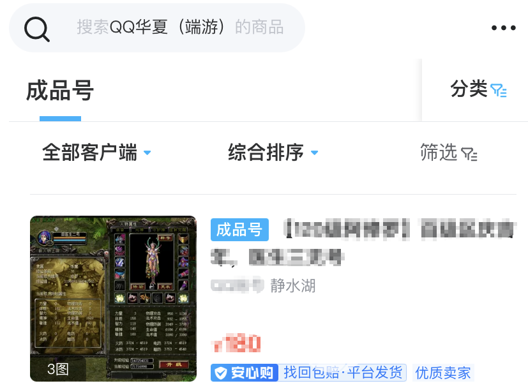Open the three-dot more options menu
The width and height of the screenshot is (528, 388).
point(503,27)
